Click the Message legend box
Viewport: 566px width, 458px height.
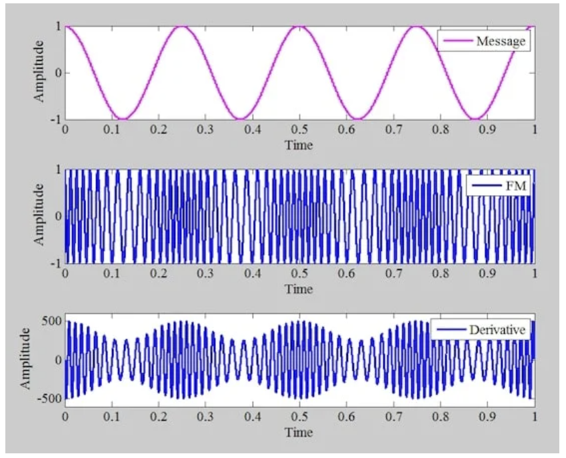point(484,41)
